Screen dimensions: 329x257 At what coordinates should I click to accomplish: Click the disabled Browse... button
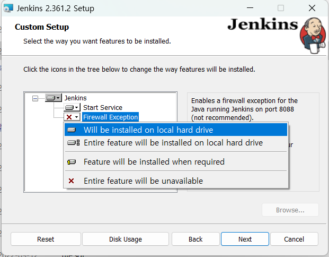tap(290, 210)
